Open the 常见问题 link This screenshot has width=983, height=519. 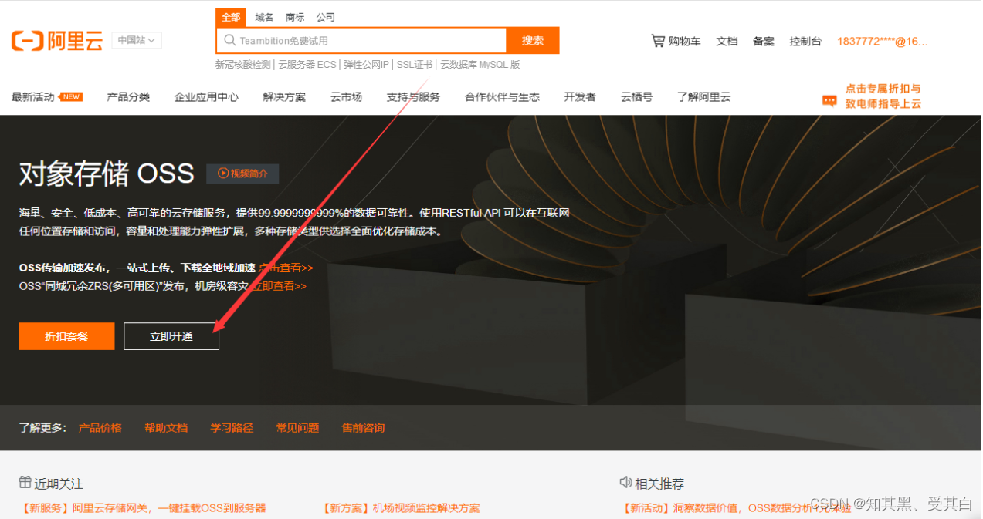point(297,428)
